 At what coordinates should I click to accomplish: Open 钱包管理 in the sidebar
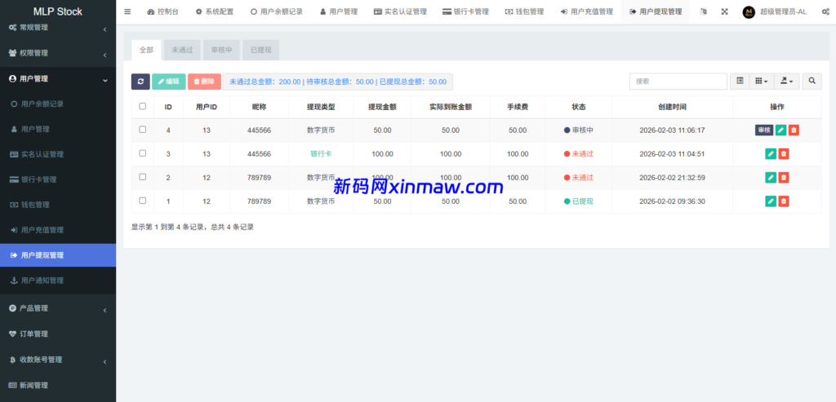click(x=58, y=205)
